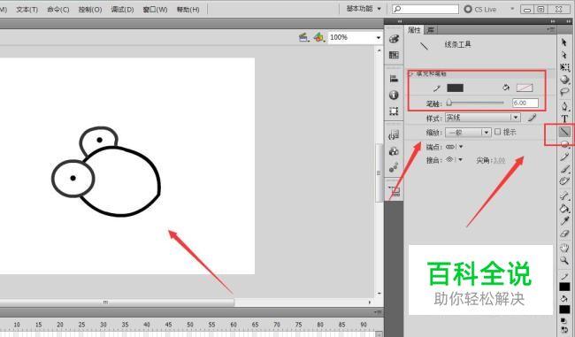Open the Swatches panel from the dock
This screenshot has width=575, height=337.
pyautogui.click(x=394, y=55)
